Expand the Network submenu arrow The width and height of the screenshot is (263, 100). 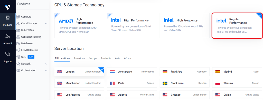46,64
